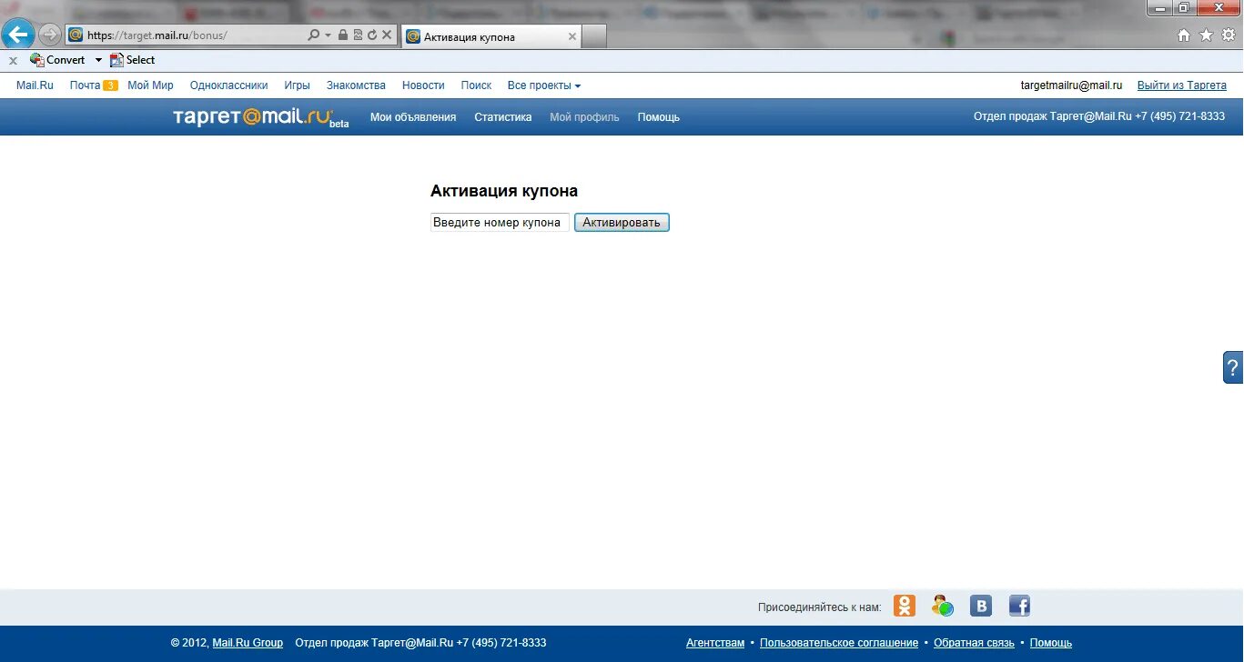Click the site favicon in the address bar
The height and width of the screenshot is (662, 1244).
point(76,35)
